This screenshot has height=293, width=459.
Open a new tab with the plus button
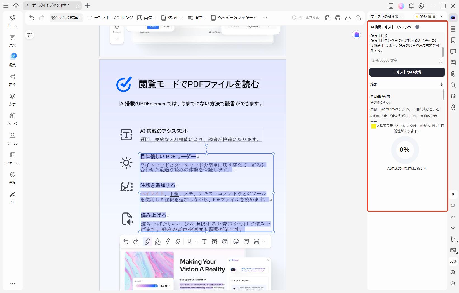click(88, 6)
